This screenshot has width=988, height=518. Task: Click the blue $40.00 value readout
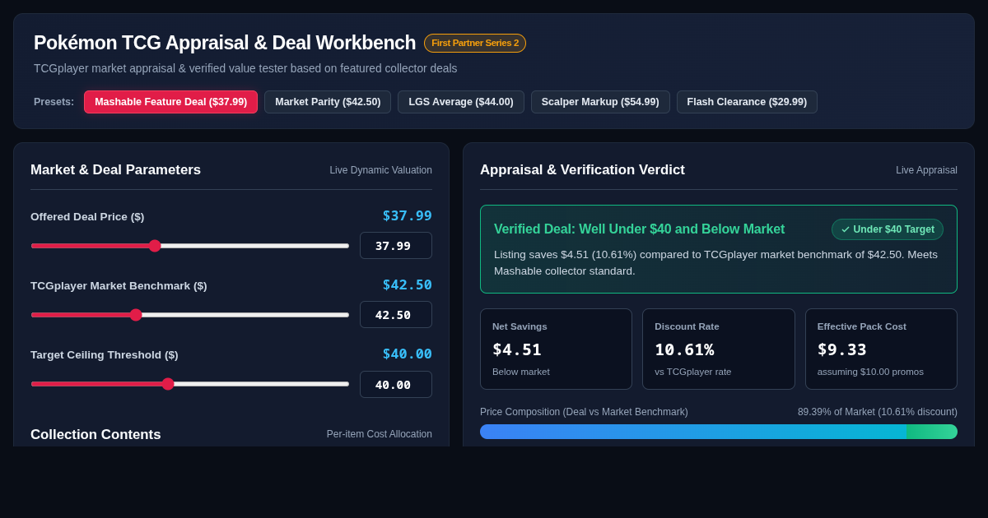[408, 354]
